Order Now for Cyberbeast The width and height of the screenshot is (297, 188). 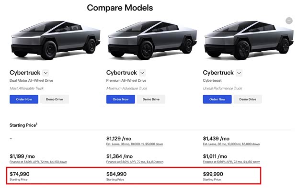[217, 100]
